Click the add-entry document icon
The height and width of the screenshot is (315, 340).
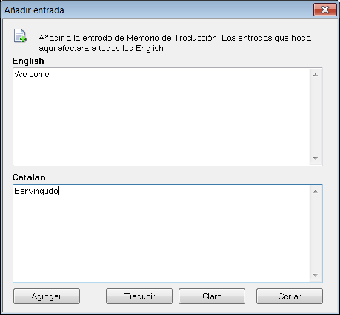pyautogui.click(x=20, y=35)
